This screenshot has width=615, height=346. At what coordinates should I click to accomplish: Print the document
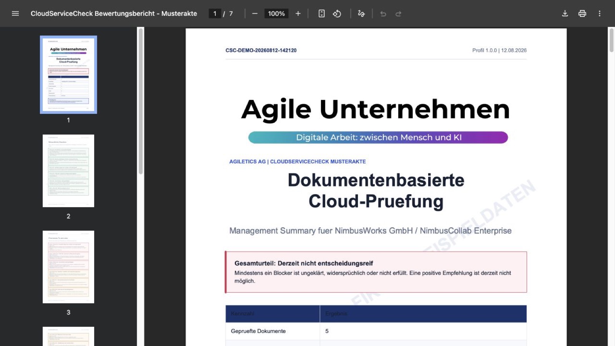pos(582,13)
